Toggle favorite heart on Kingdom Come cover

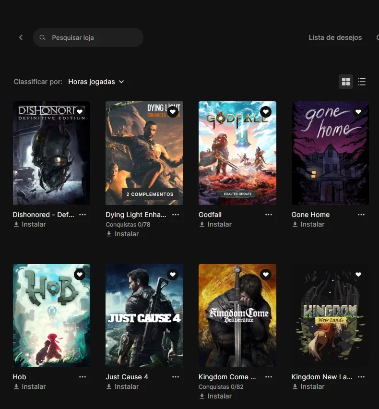266,275
